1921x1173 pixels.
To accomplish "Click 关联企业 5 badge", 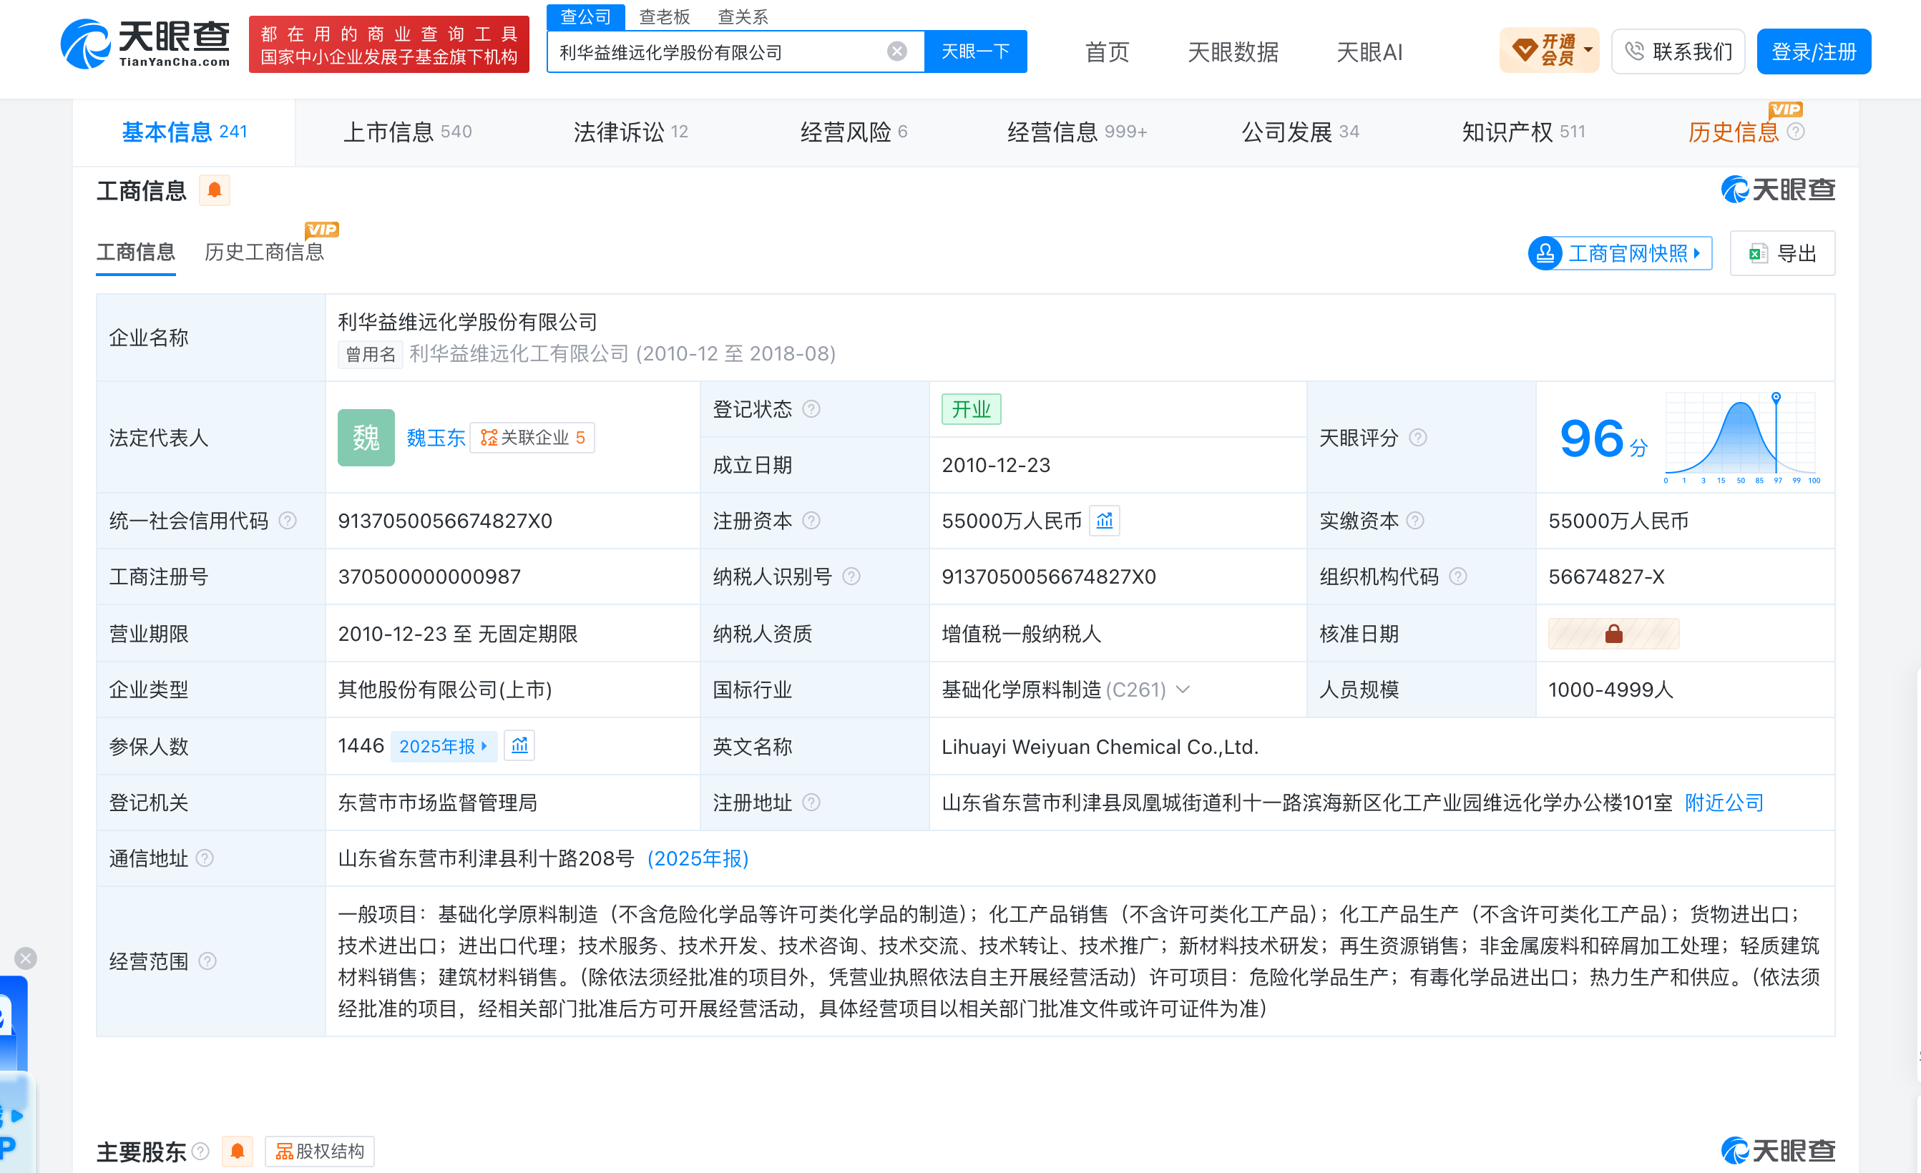I will pyautogui.click(x=532, y=438).
